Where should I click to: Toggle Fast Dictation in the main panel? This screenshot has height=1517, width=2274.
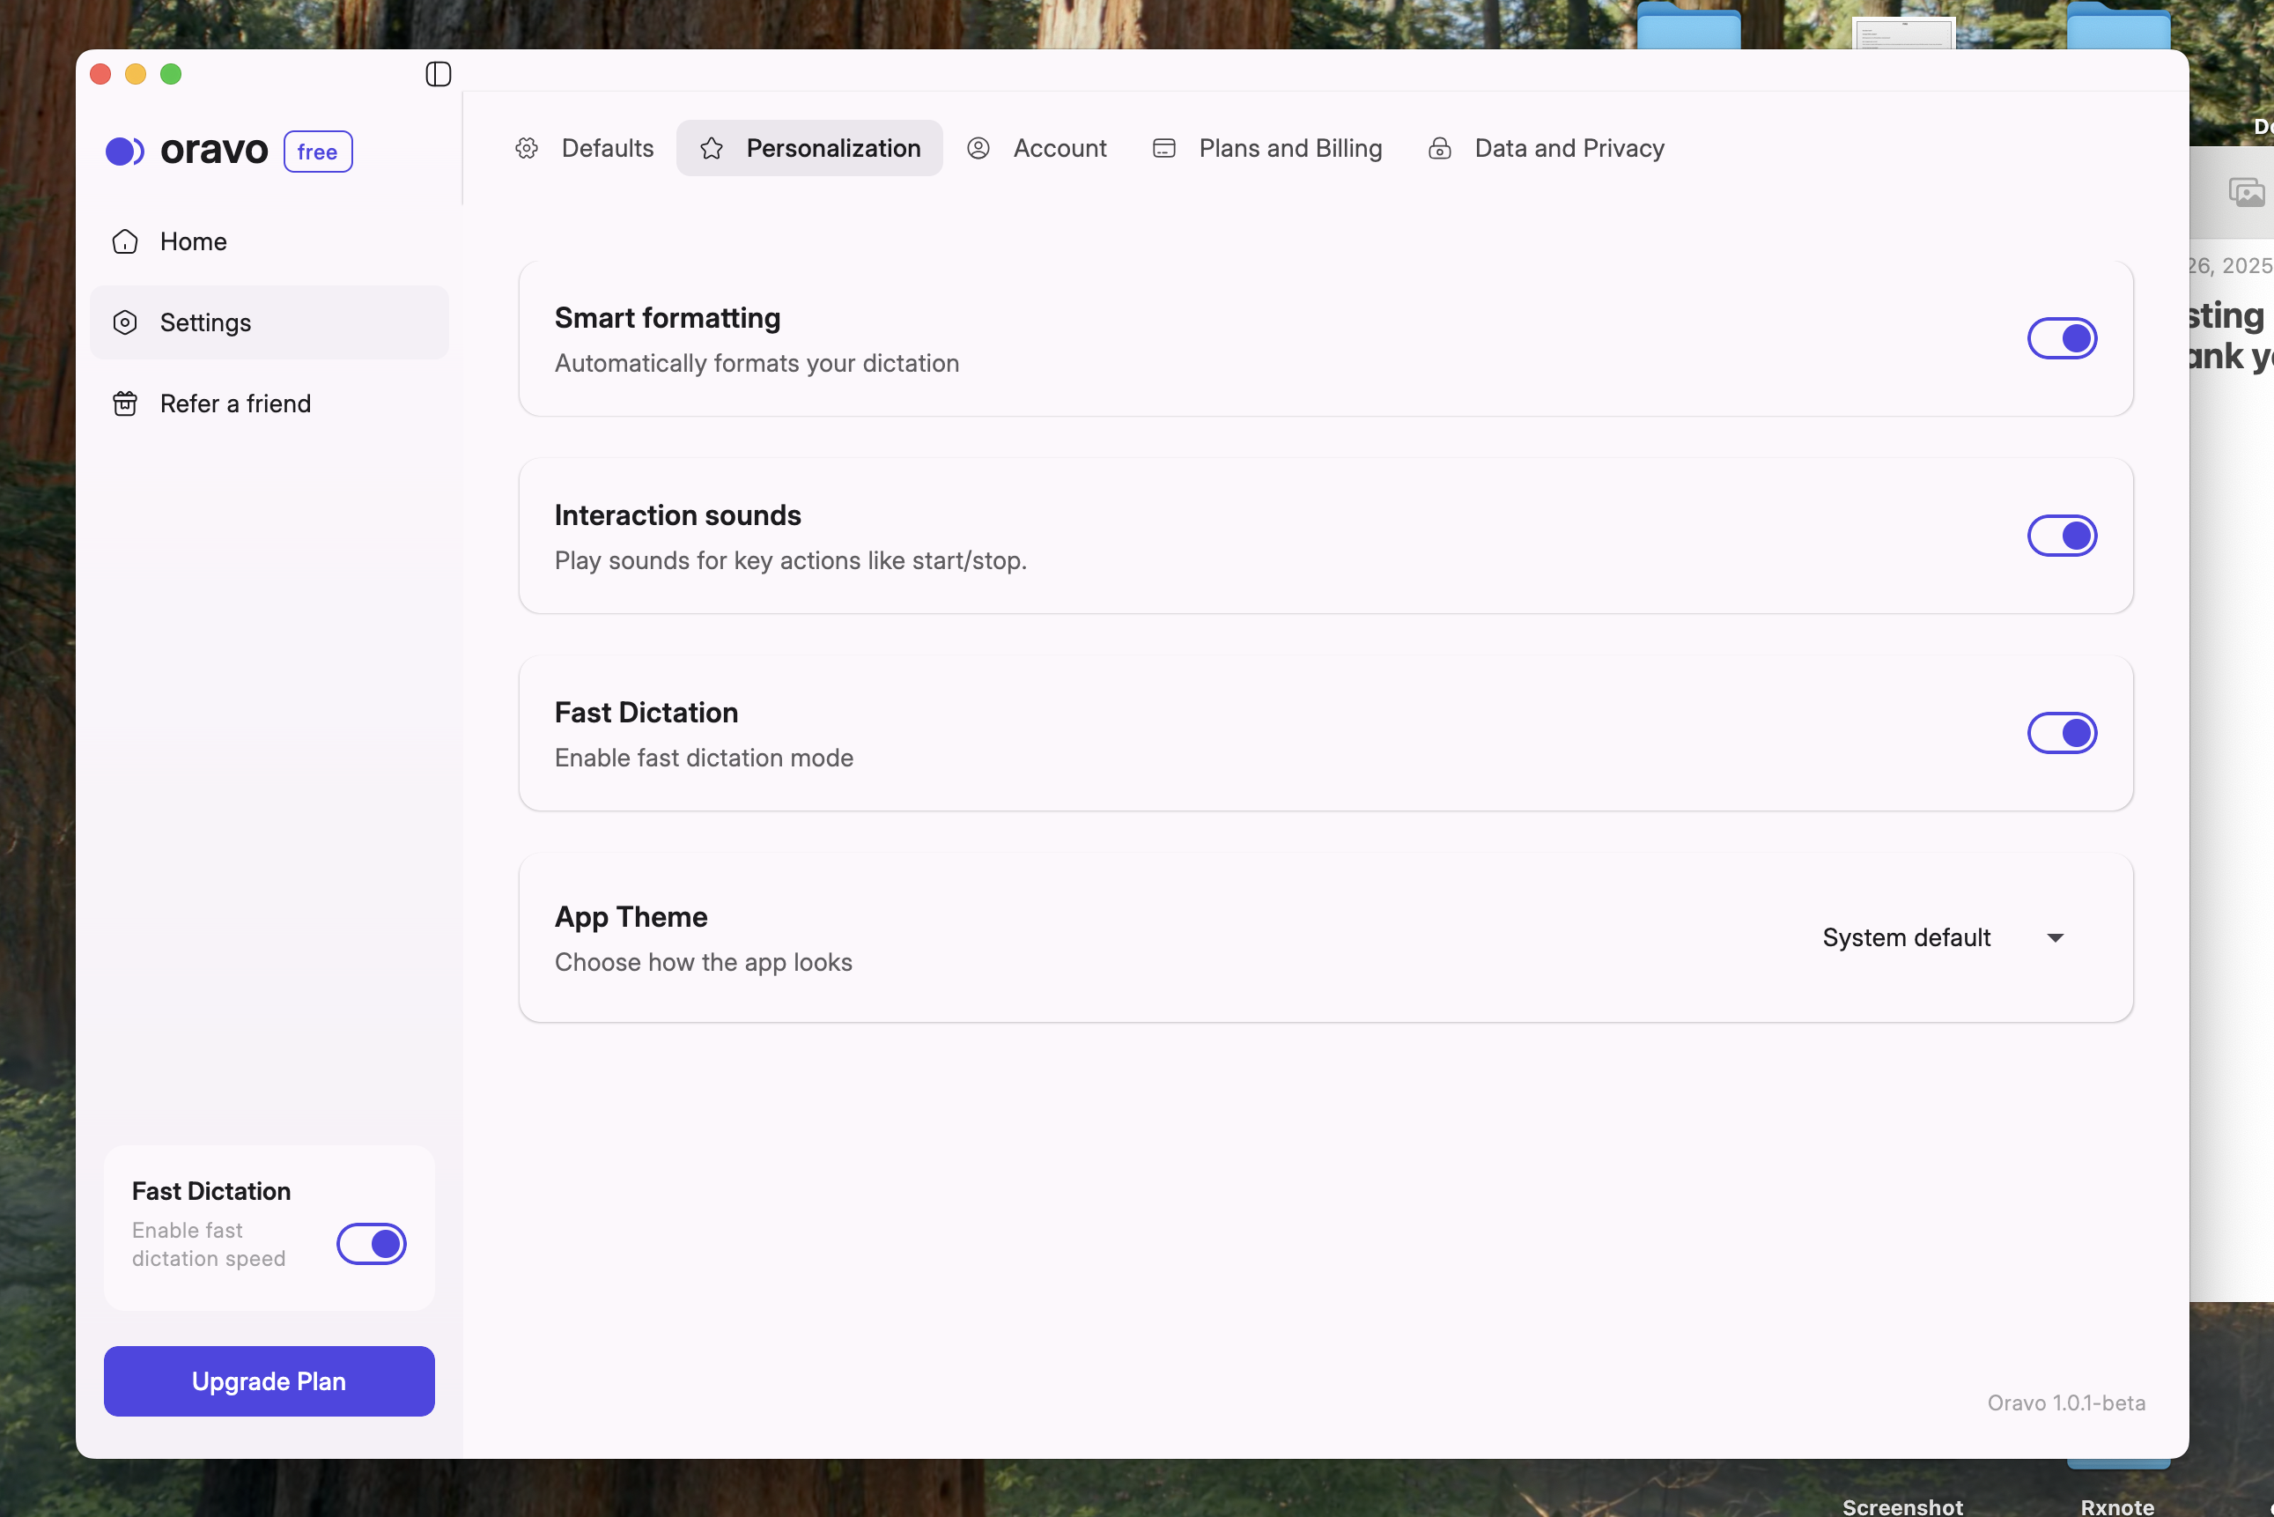coord(2061,733)
